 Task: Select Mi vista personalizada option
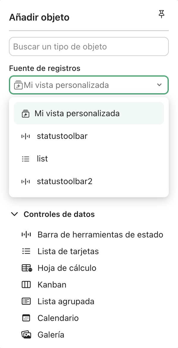pos(77,113)
